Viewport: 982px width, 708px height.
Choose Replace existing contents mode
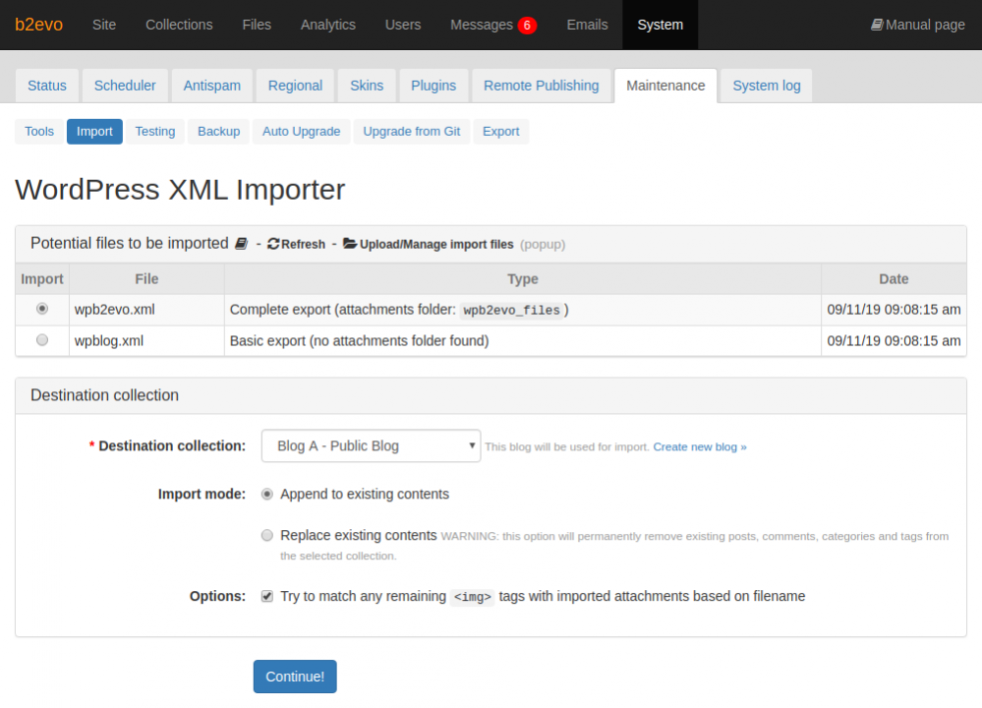pyautogui.click(x=267, y=535)
